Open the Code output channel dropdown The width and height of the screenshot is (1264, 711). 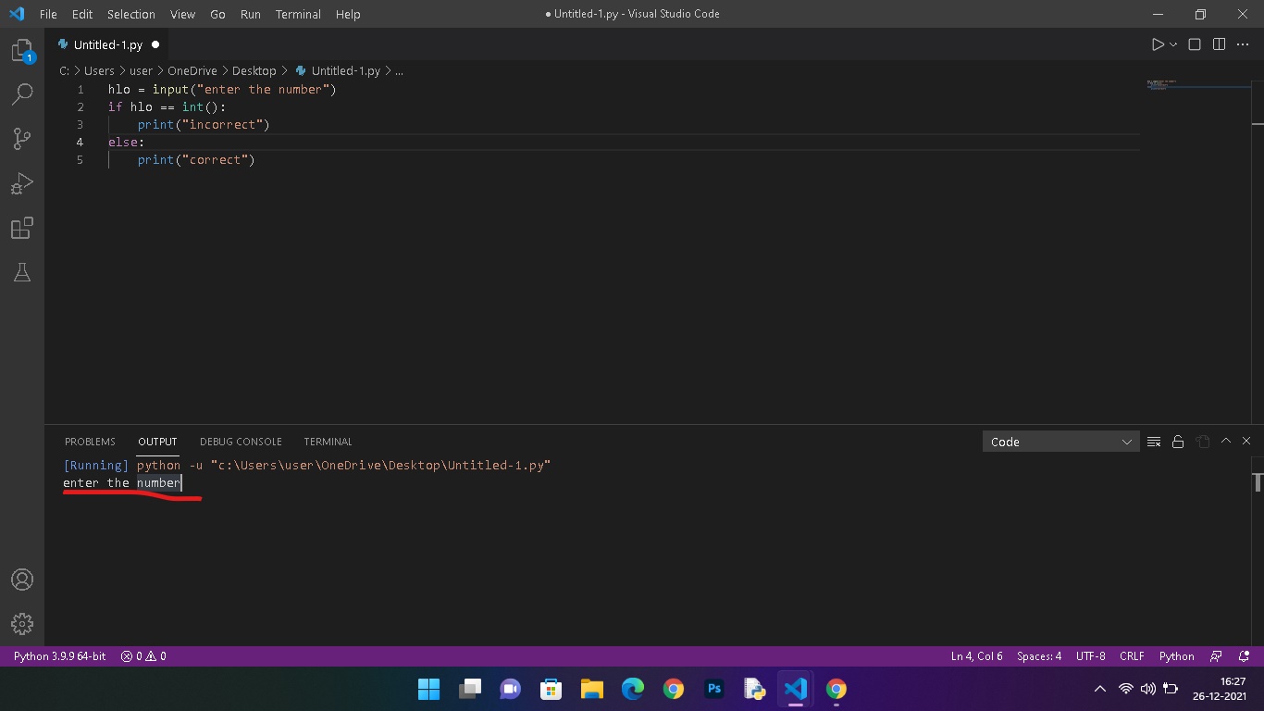pyautogui.click(x=1060, y=442)
